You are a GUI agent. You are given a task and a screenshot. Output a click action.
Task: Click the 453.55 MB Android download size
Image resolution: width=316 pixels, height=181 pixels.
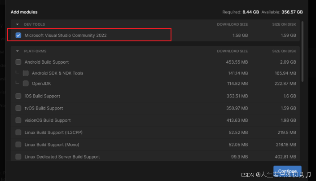click(x=237, y=62)
